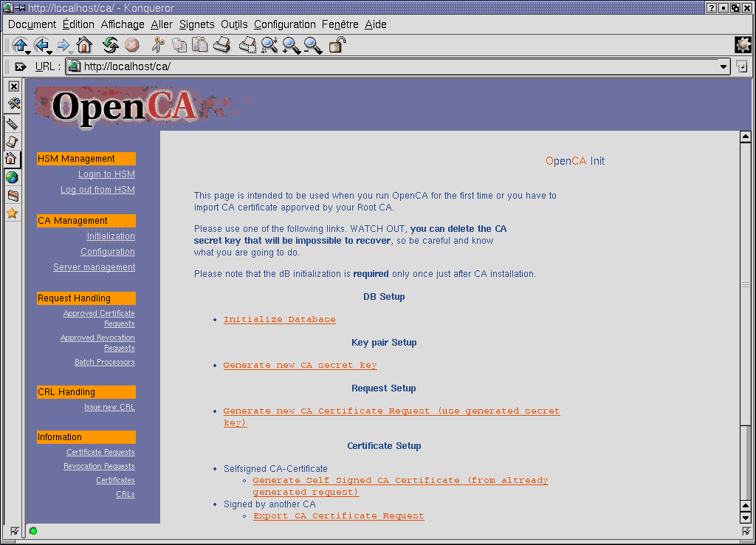The width and height of the screenshot is (756, 545).
Task: Open the URL history dropdown arrow
Action: [724, 66]
